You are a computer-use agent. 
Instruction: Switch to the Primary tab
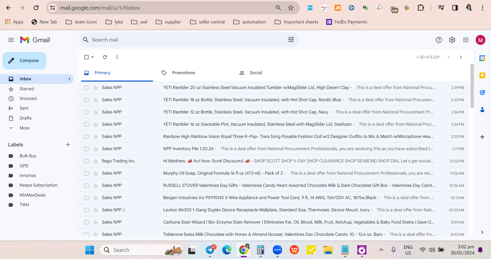point(117,73)
